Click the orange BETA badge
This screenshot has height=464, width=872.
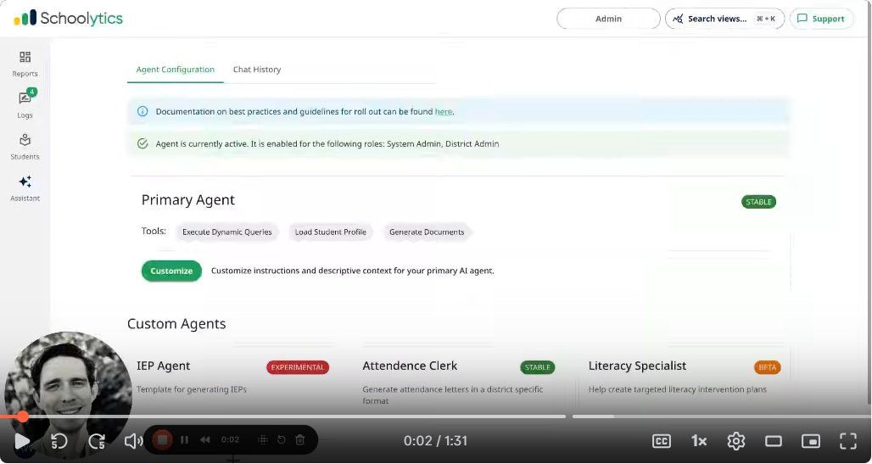point(768,367)
